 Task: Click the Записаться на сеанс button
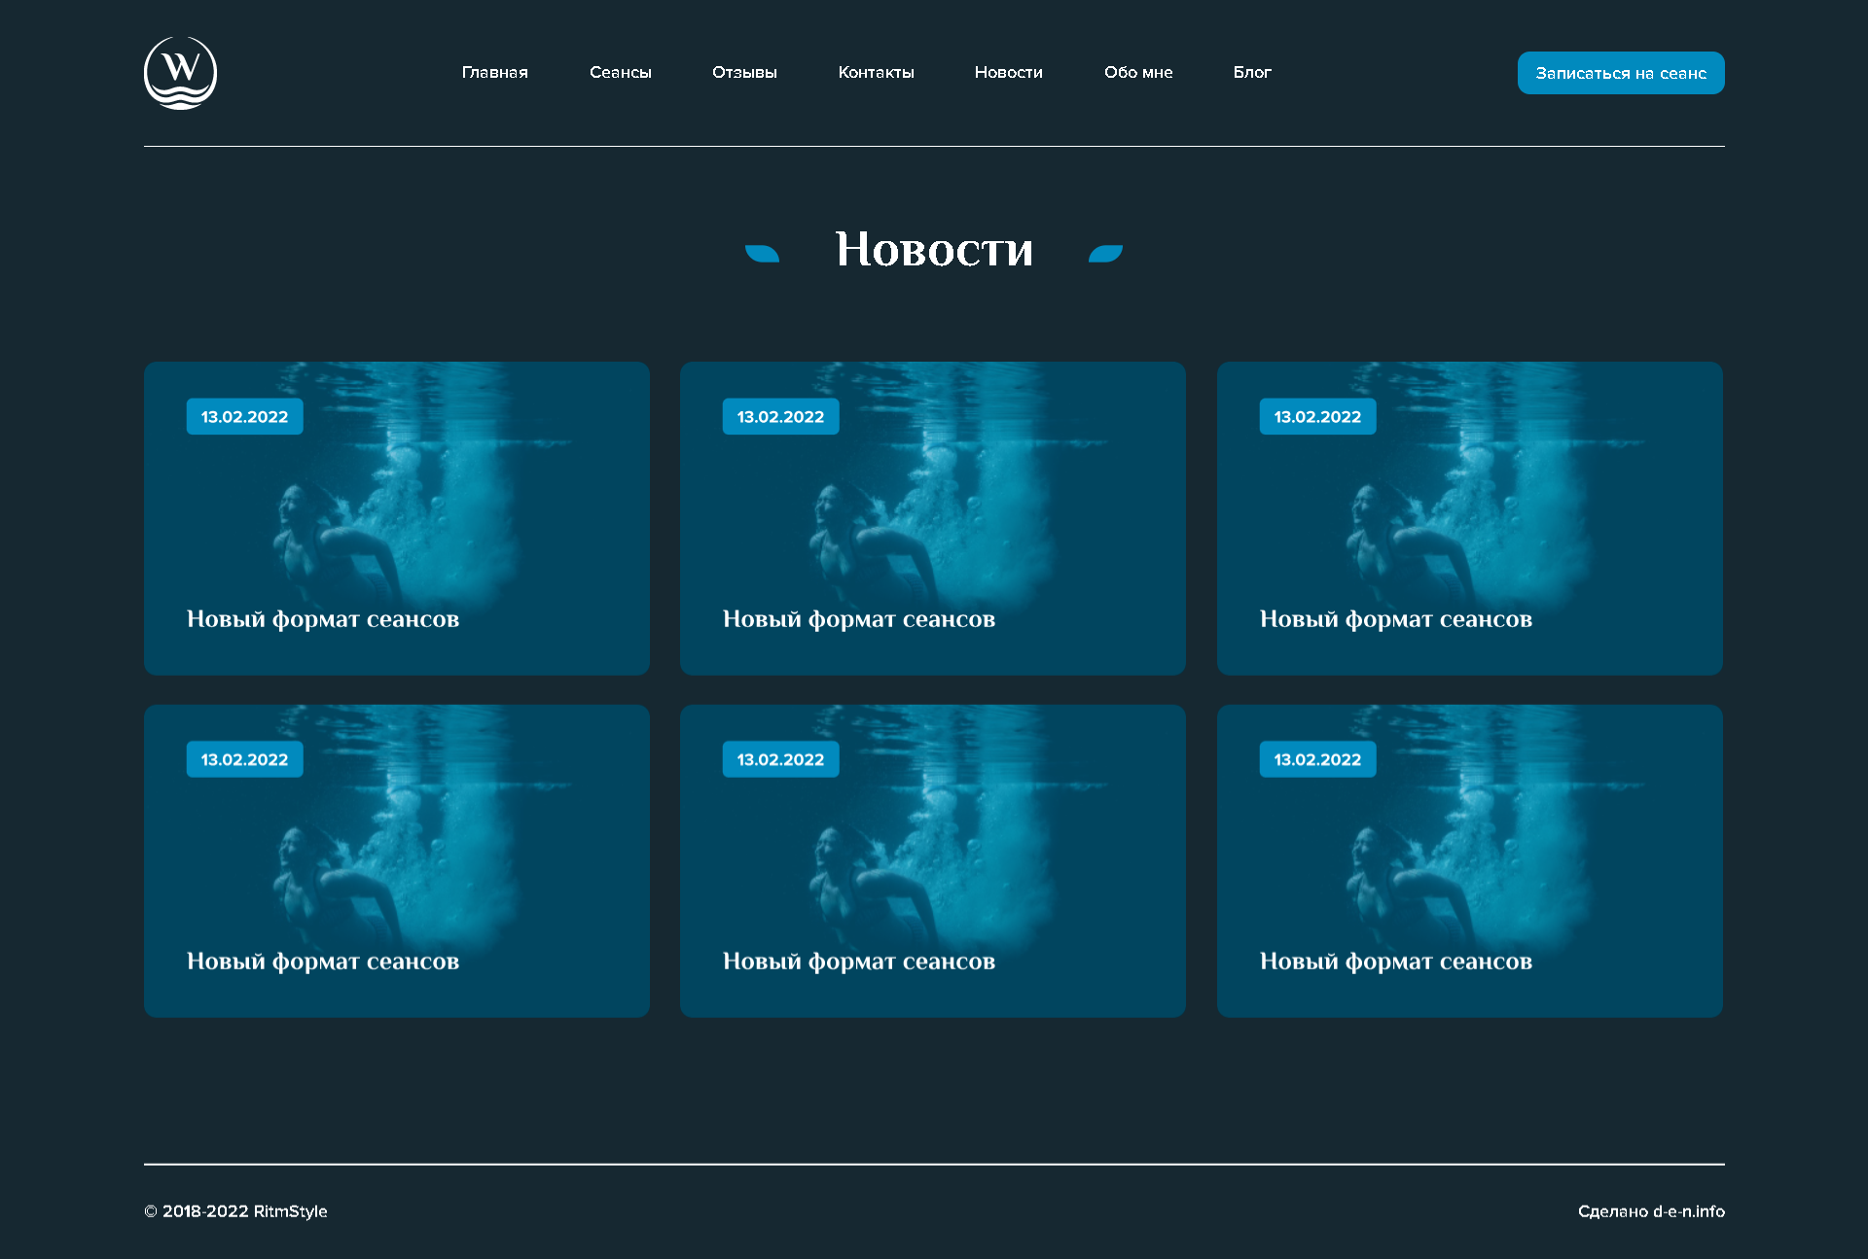(x=1621, y=73)
